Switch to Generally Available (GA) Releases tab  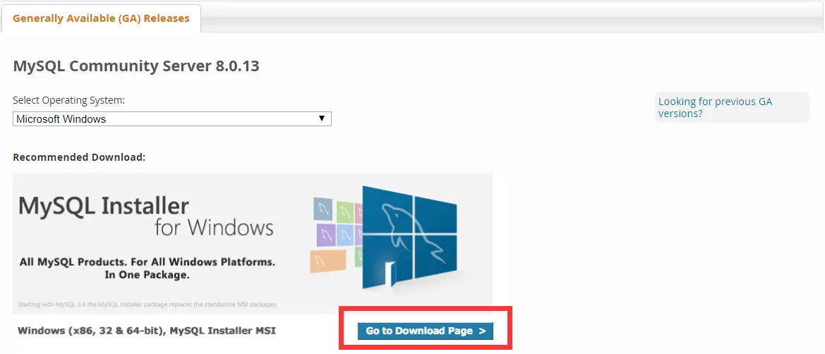coord(100,18)
